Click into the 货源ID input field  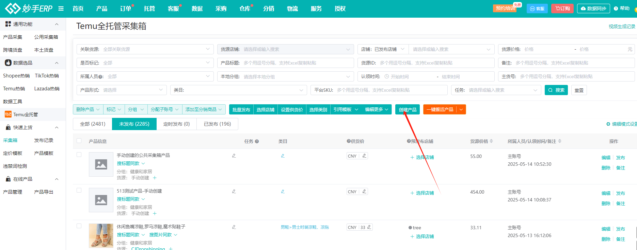point(426,63)
